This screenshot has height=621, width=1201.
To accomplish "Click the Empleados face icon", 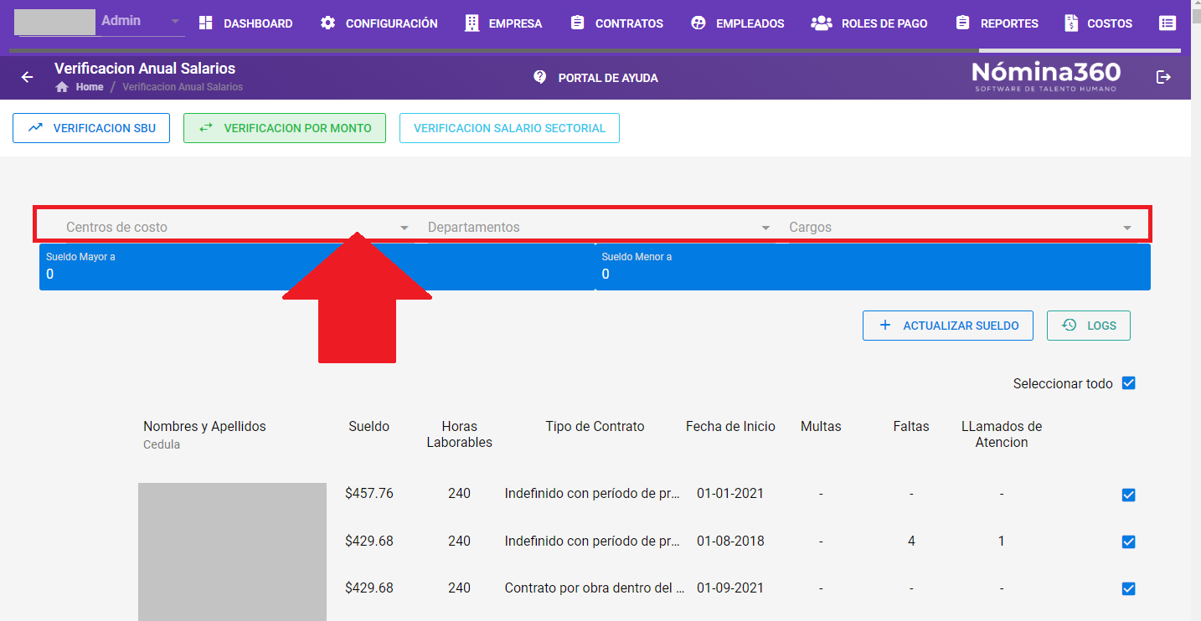I will pyautogui.click(x=698, y=23).
